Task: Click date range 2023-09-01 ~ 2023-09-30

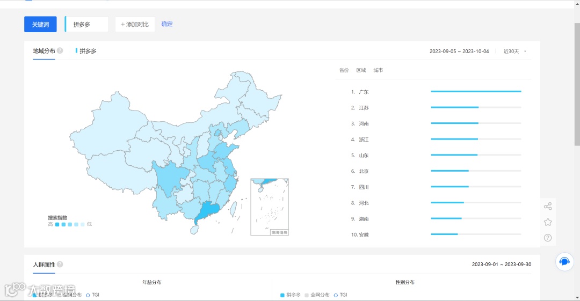Action: click(x=502, y=265)
